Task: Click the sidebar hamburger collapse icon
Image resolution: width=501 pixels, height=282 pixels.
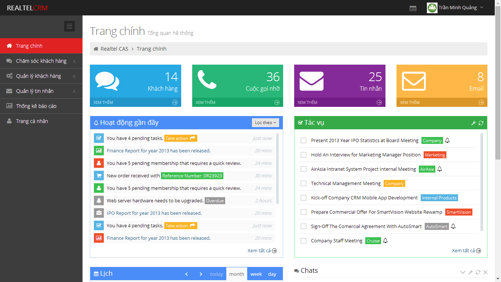Action: 69,26
